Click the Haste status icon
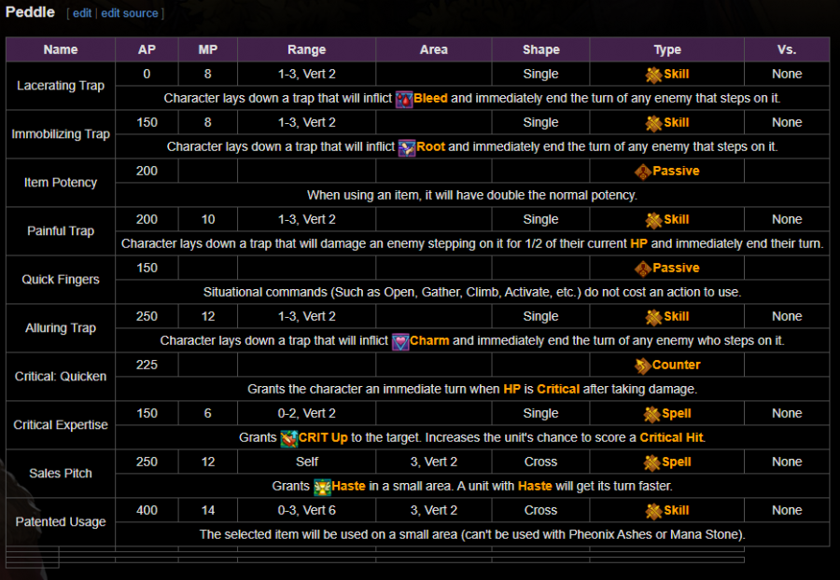The height and width of the screenshot is (580, 840). [x=322, y=487]
